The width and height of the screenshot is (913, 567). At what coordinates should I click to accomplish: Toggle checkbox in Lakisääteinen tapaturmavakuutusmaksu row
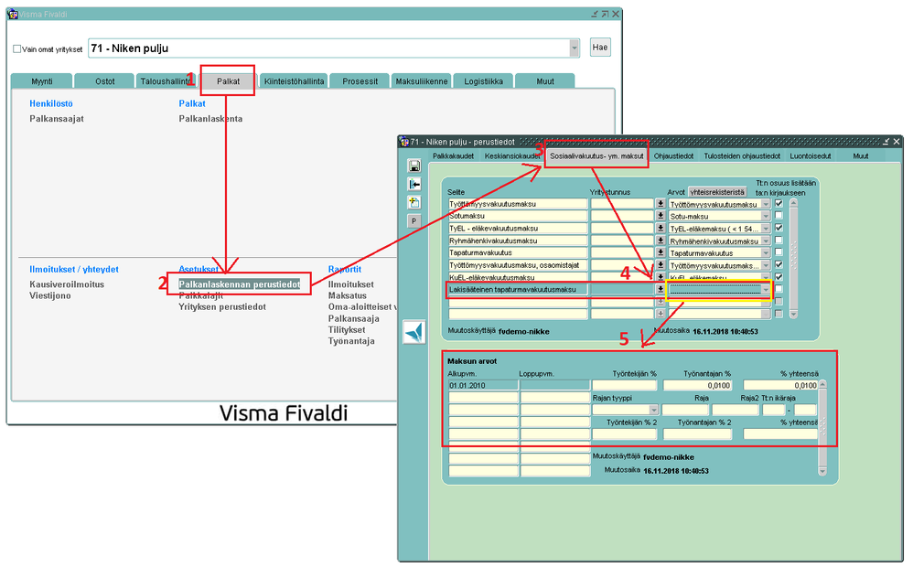(779, 289)
